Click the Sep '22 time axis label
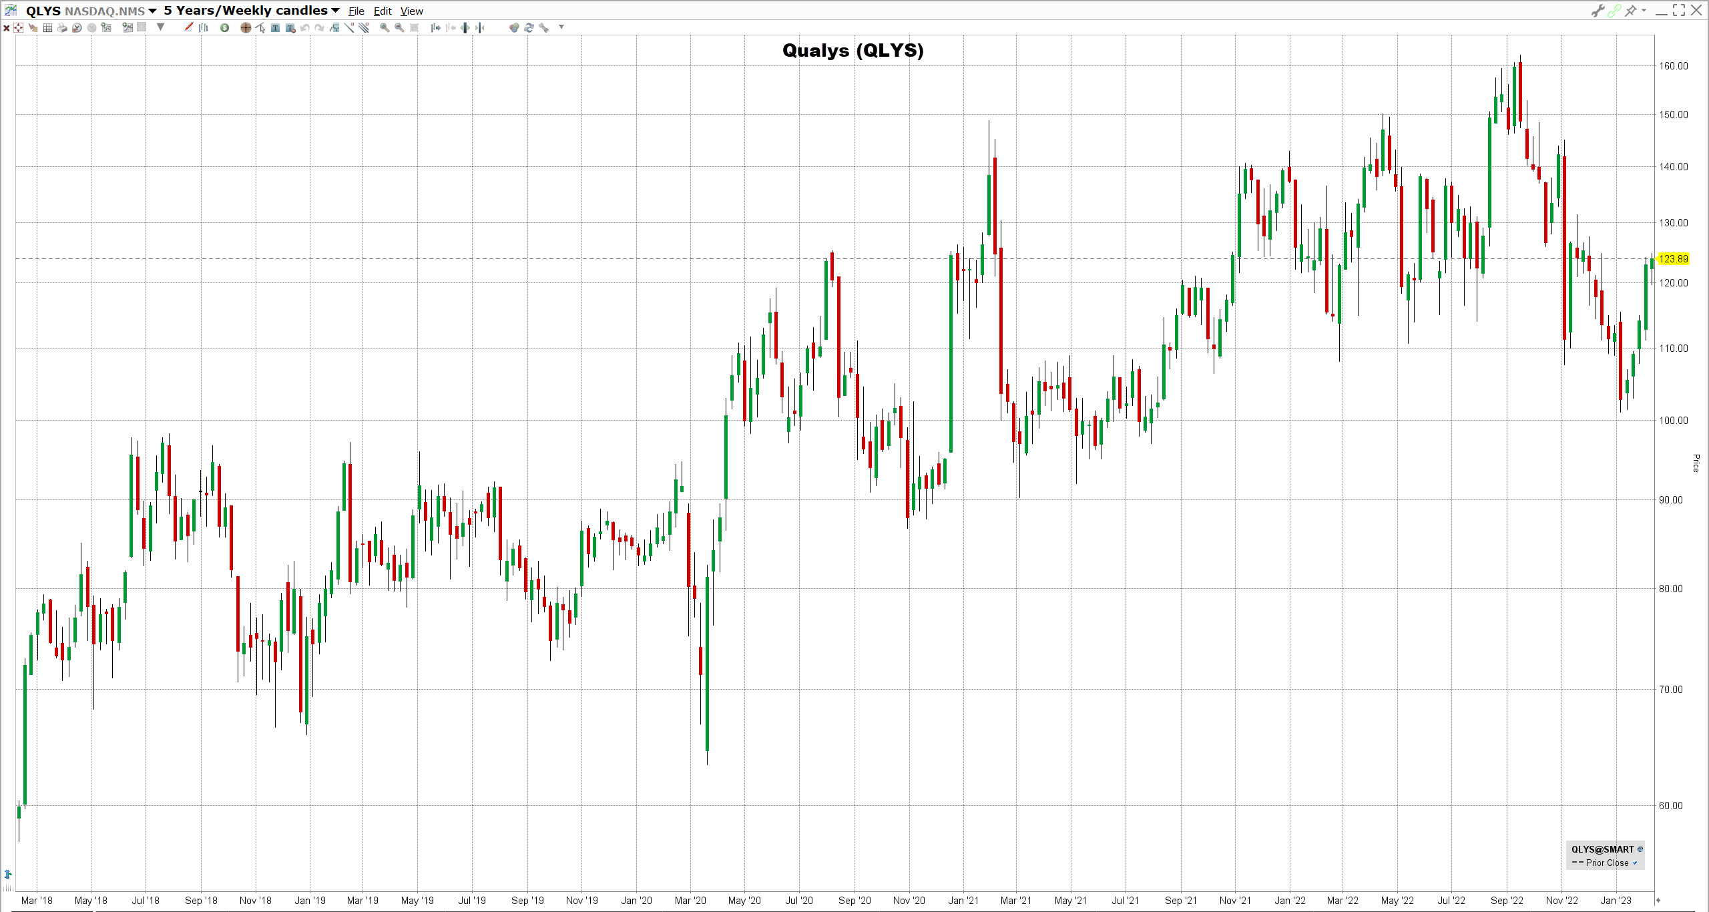The width and height of the screenshot is (1709, 912). [x=1507, y=900]
